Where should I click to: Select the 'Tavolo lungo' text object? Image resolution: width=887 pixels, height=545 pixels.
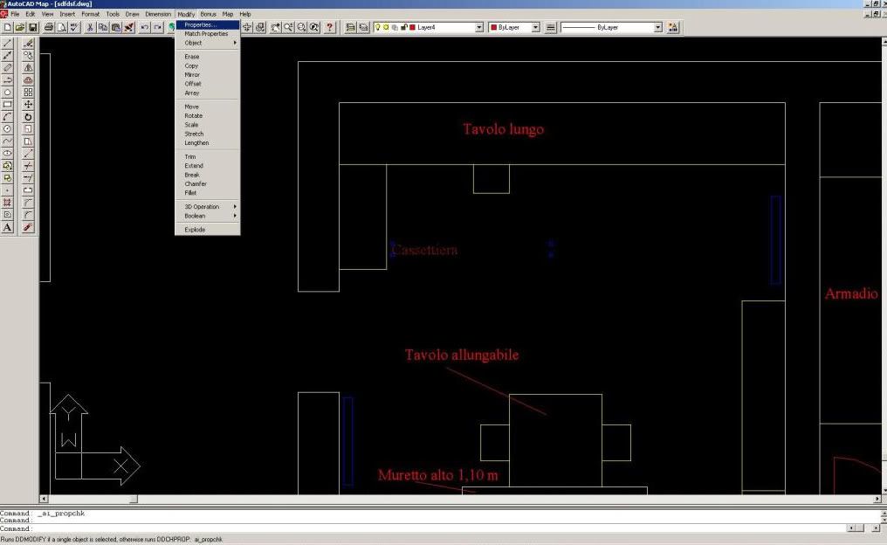pyautogui.click(x=503, y=129)
